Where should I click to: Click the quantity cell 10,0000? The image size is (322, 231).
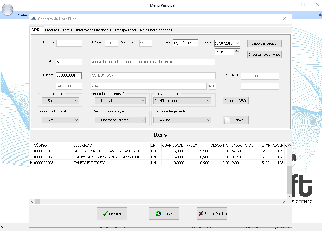coord(174,163)
